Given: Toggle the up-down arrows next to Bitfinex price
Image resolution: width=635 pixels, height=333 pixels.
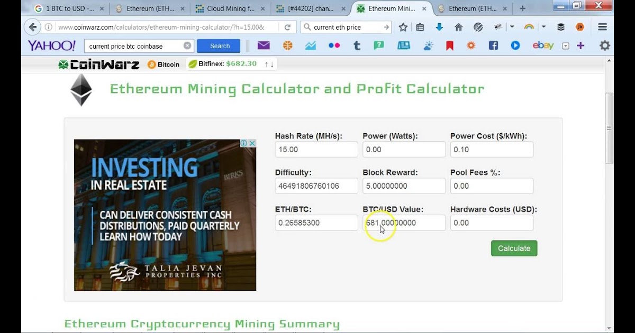Looking at the screenshot, I should click(269, 64).
